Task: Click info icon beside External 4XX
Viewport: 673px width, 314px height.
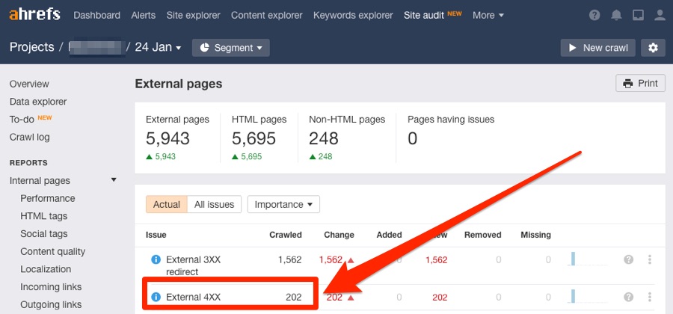Action: 156,297
